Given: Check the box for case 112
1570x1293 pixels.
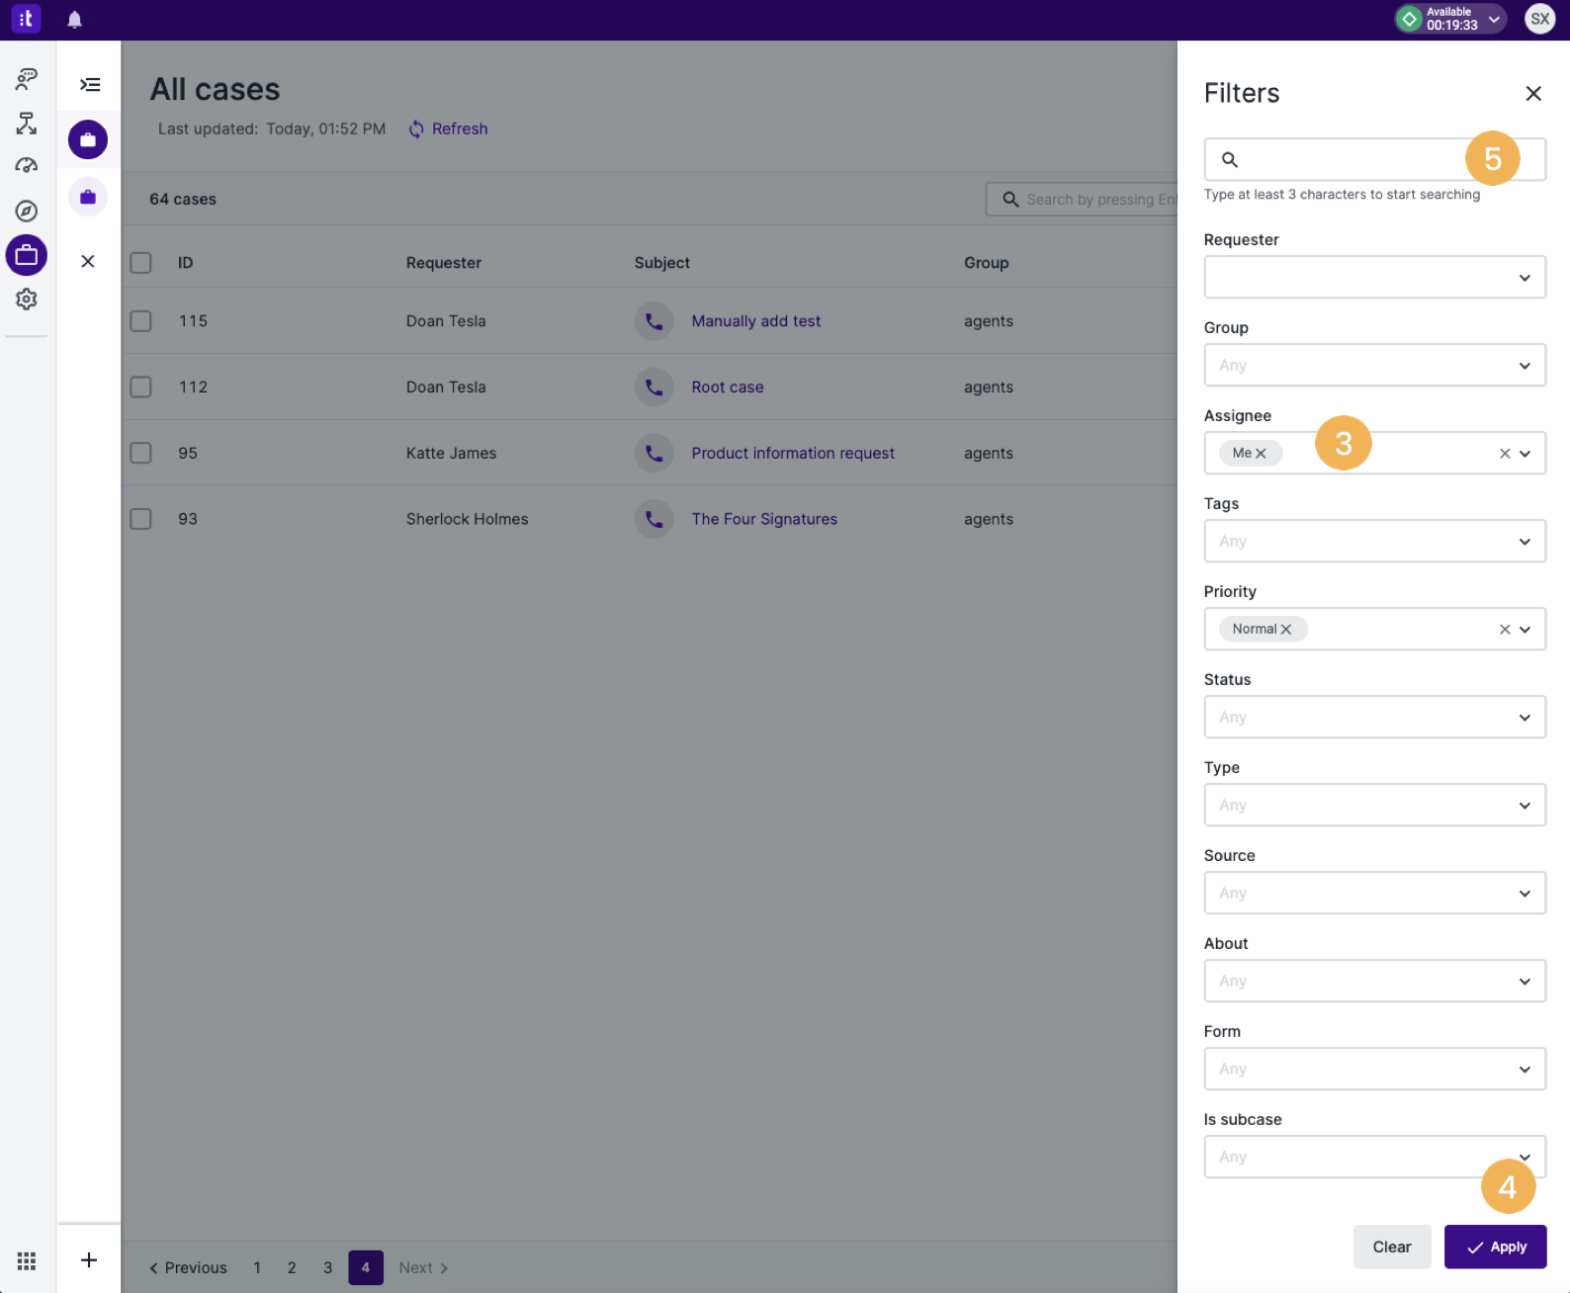Looking at the screenshot, I should pyautogui.click(x=141, y=387).
